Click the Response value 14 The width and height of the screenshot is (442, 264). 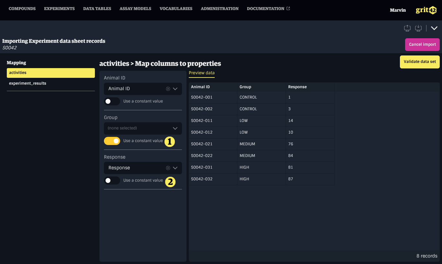point(310,121)
